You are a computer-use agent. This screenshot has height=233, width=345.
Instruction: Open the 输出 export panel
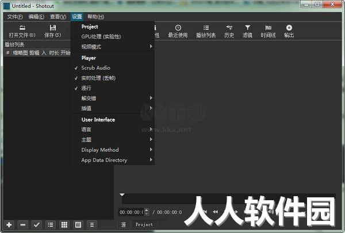(289, 31)
